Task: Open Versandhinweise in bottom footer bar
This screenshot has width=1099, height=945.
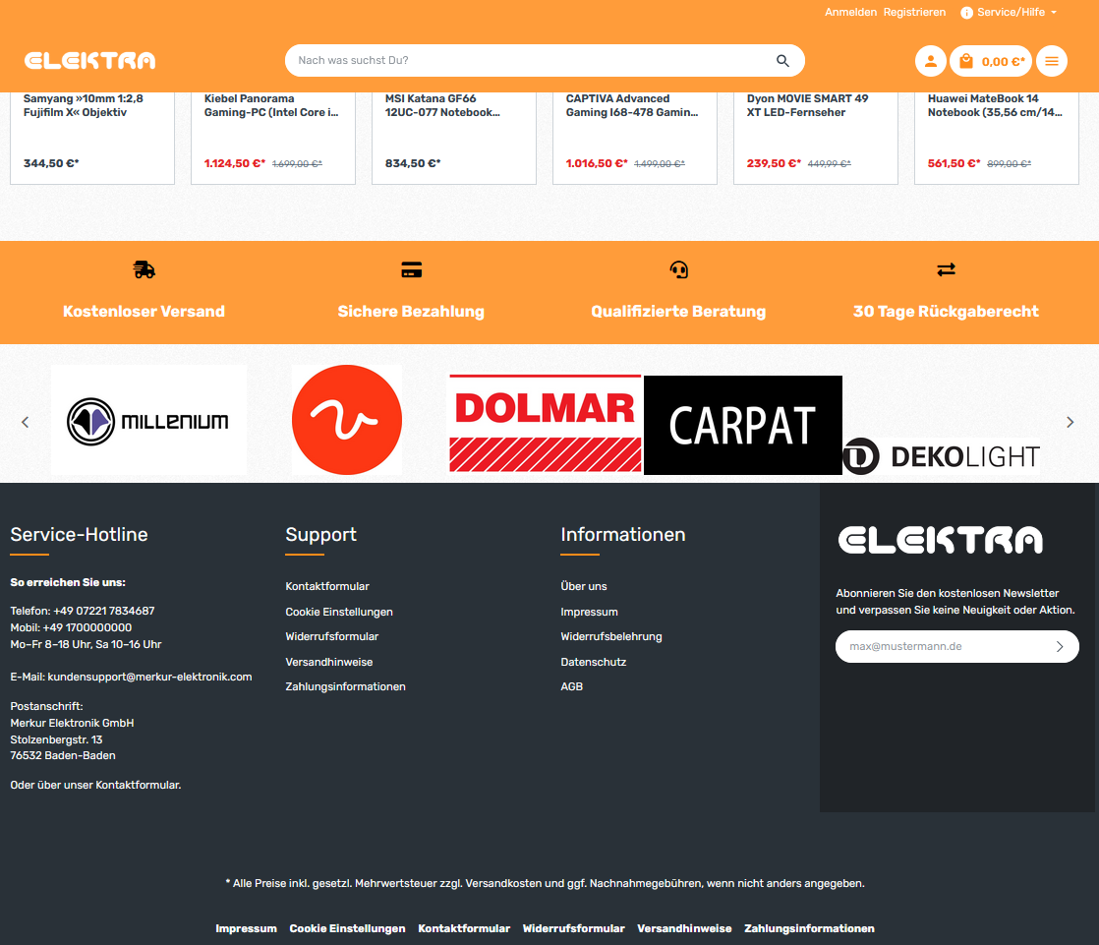Action: pyautogui.click(x=684, y=928)
